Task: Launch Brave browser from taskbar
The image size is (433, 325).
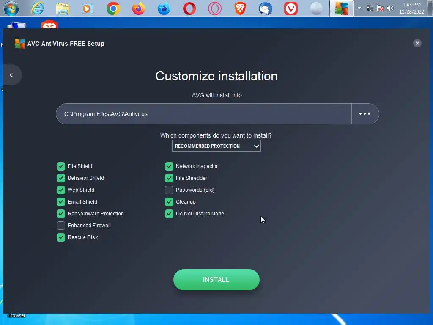Action: pyautogui.click(x=240, y=8)
